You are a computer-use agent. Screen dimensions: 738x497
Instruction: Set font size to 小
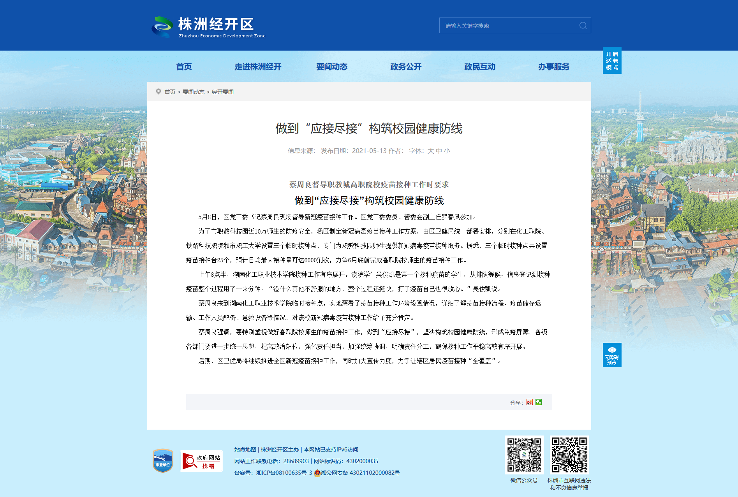click(447, 151)
